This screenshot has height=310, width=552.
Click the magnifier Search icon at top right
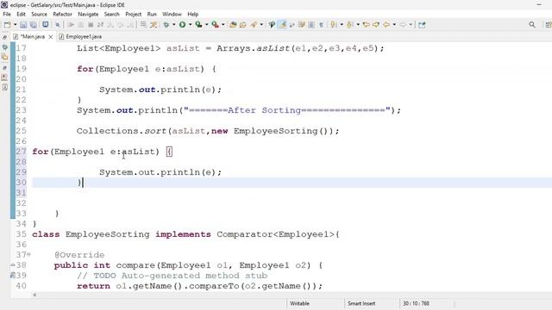click(532, 25)
